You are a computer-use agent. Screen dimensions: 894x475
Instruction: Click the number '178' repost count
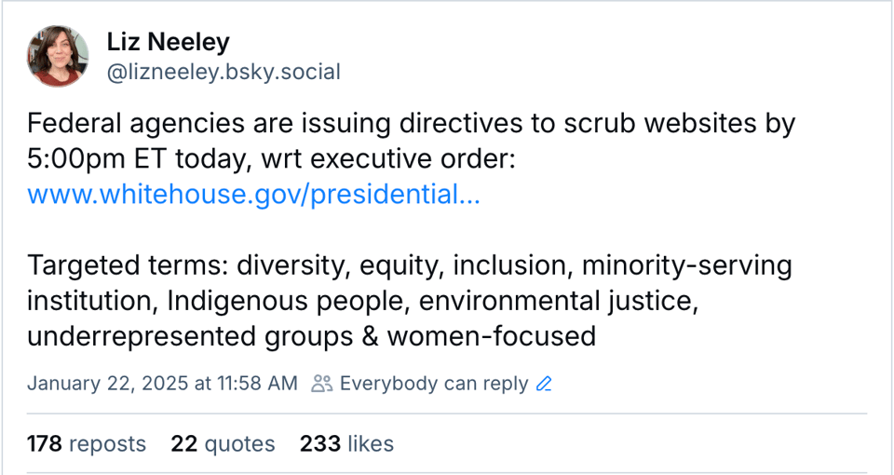tap(45, 444)
